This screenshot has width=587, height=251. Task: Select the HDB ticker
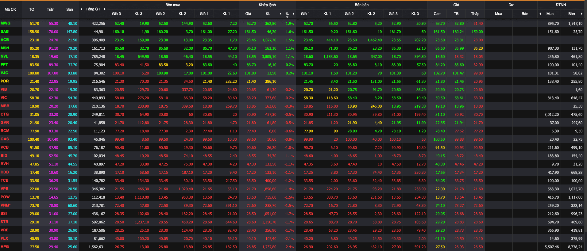coord(5,172)
